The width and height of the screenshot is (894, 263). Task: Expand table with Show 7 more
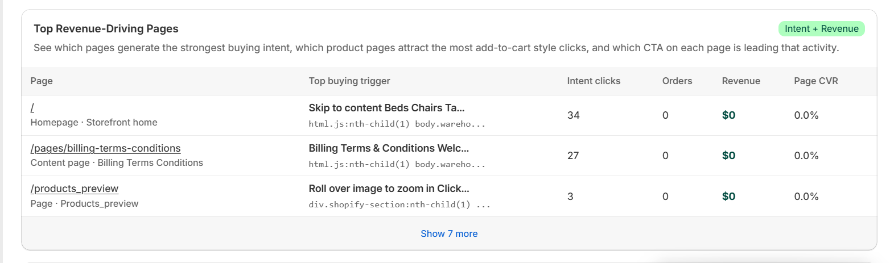449,233
